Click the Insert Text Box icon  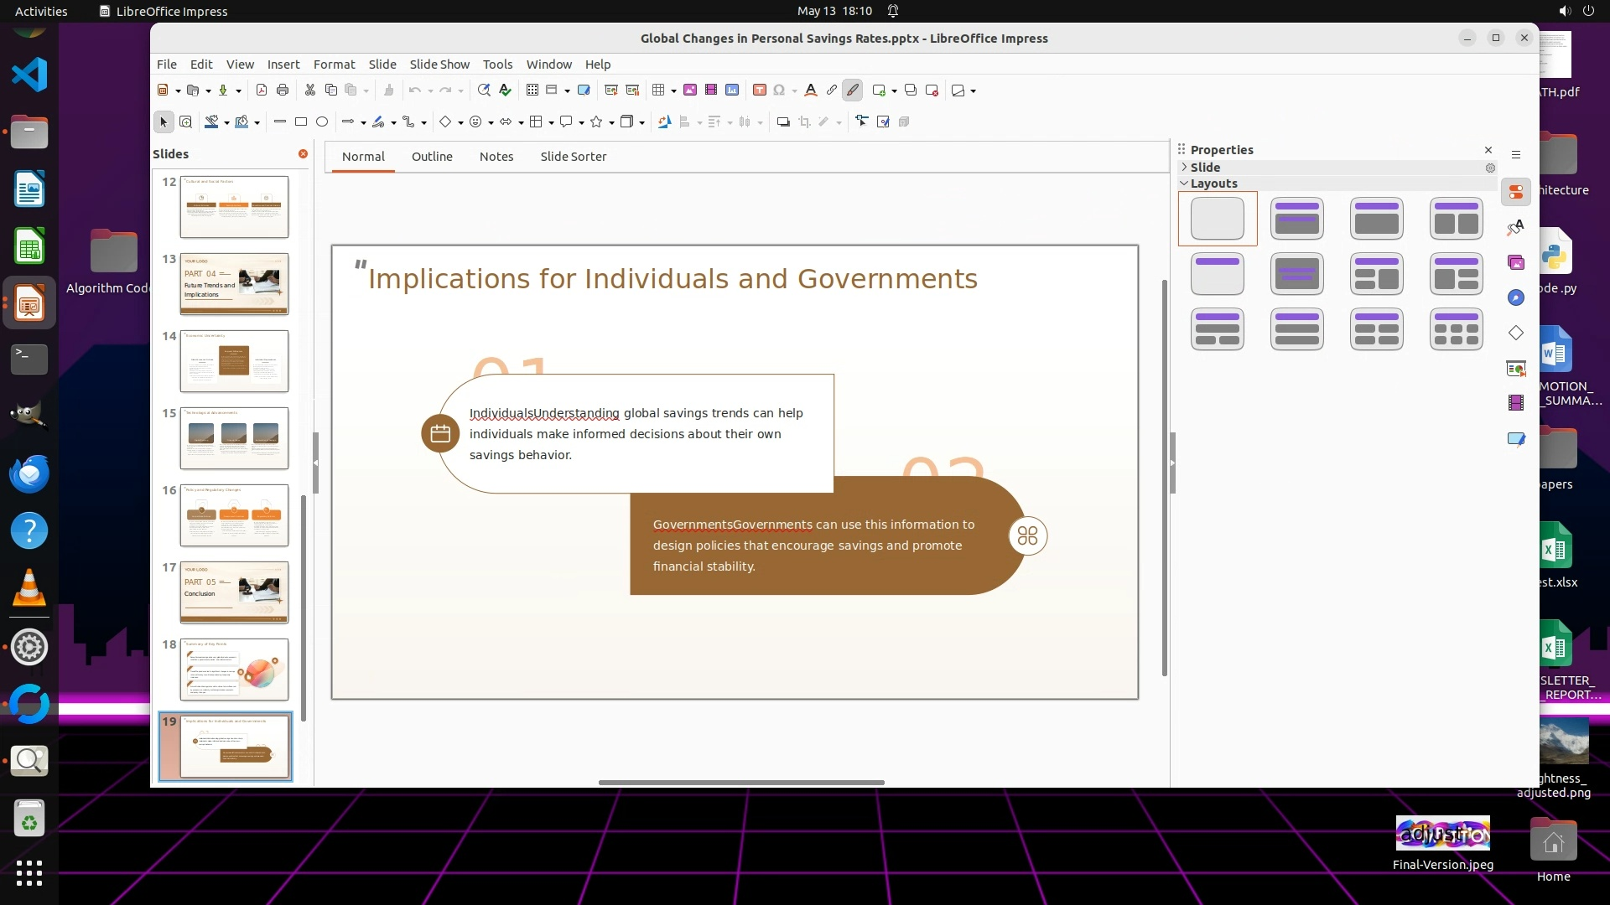pyautogui.click(x=760, y=90)
